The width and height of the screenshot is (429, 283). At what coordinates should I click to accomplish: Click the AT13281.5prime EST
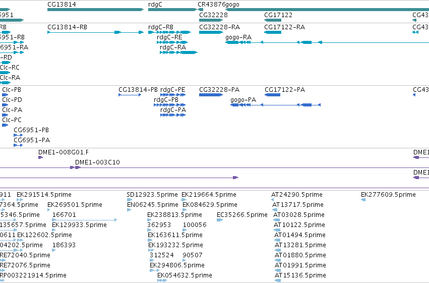click(278, 250)
